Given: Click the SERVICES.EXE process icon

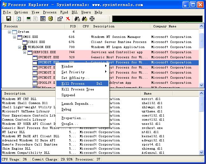Looking at the screenshot, I should pyautogui.click(x=30, y=53).
